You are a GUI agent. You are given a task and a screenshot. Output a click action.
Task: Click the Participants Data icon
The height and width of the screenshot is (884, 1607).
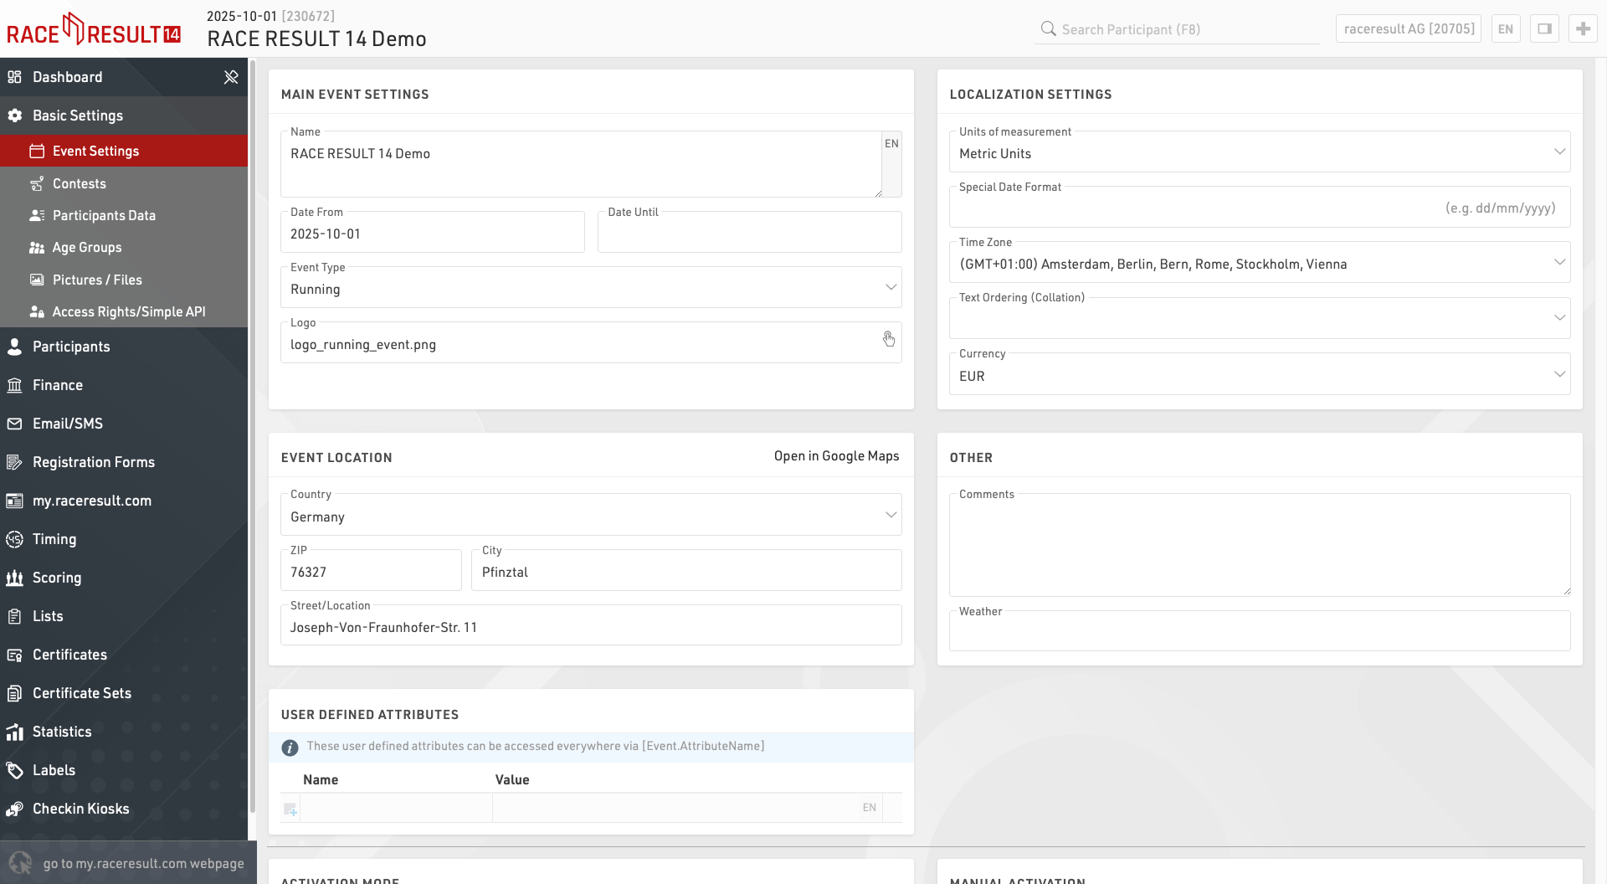click(x=37, y=215)
